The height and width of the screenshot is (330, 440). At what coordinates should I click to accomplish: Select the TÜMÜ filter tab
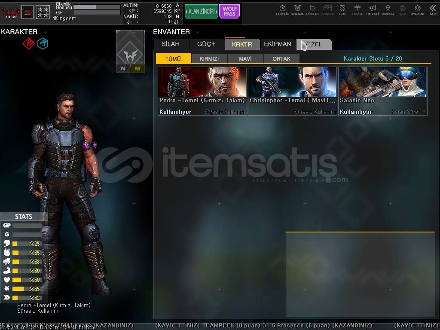click(173, 58)
